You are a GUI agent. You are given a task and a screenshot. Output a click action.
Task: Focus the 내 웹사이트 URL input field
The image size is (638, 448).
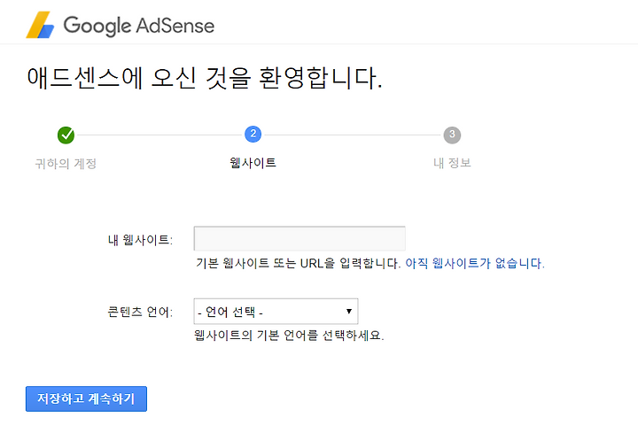click(300, 238)
